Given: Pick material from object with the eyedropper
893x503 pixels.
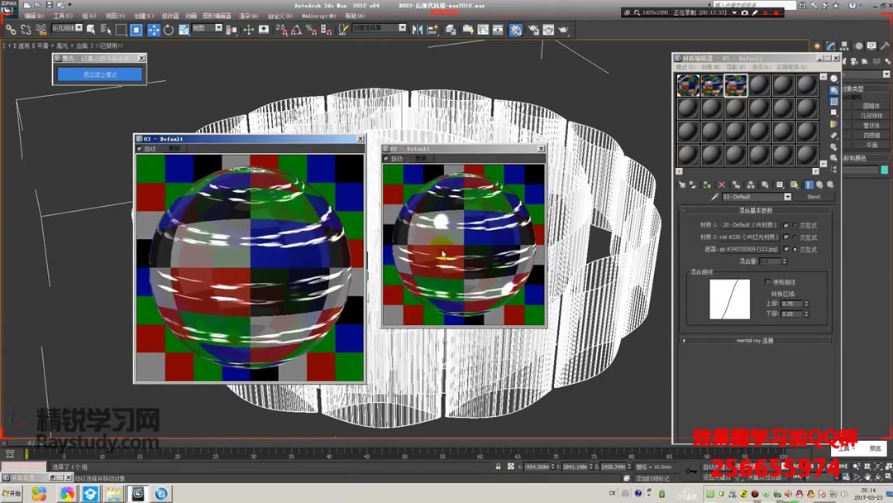Looking at the screenshot, I should click(x=714, y=196).
